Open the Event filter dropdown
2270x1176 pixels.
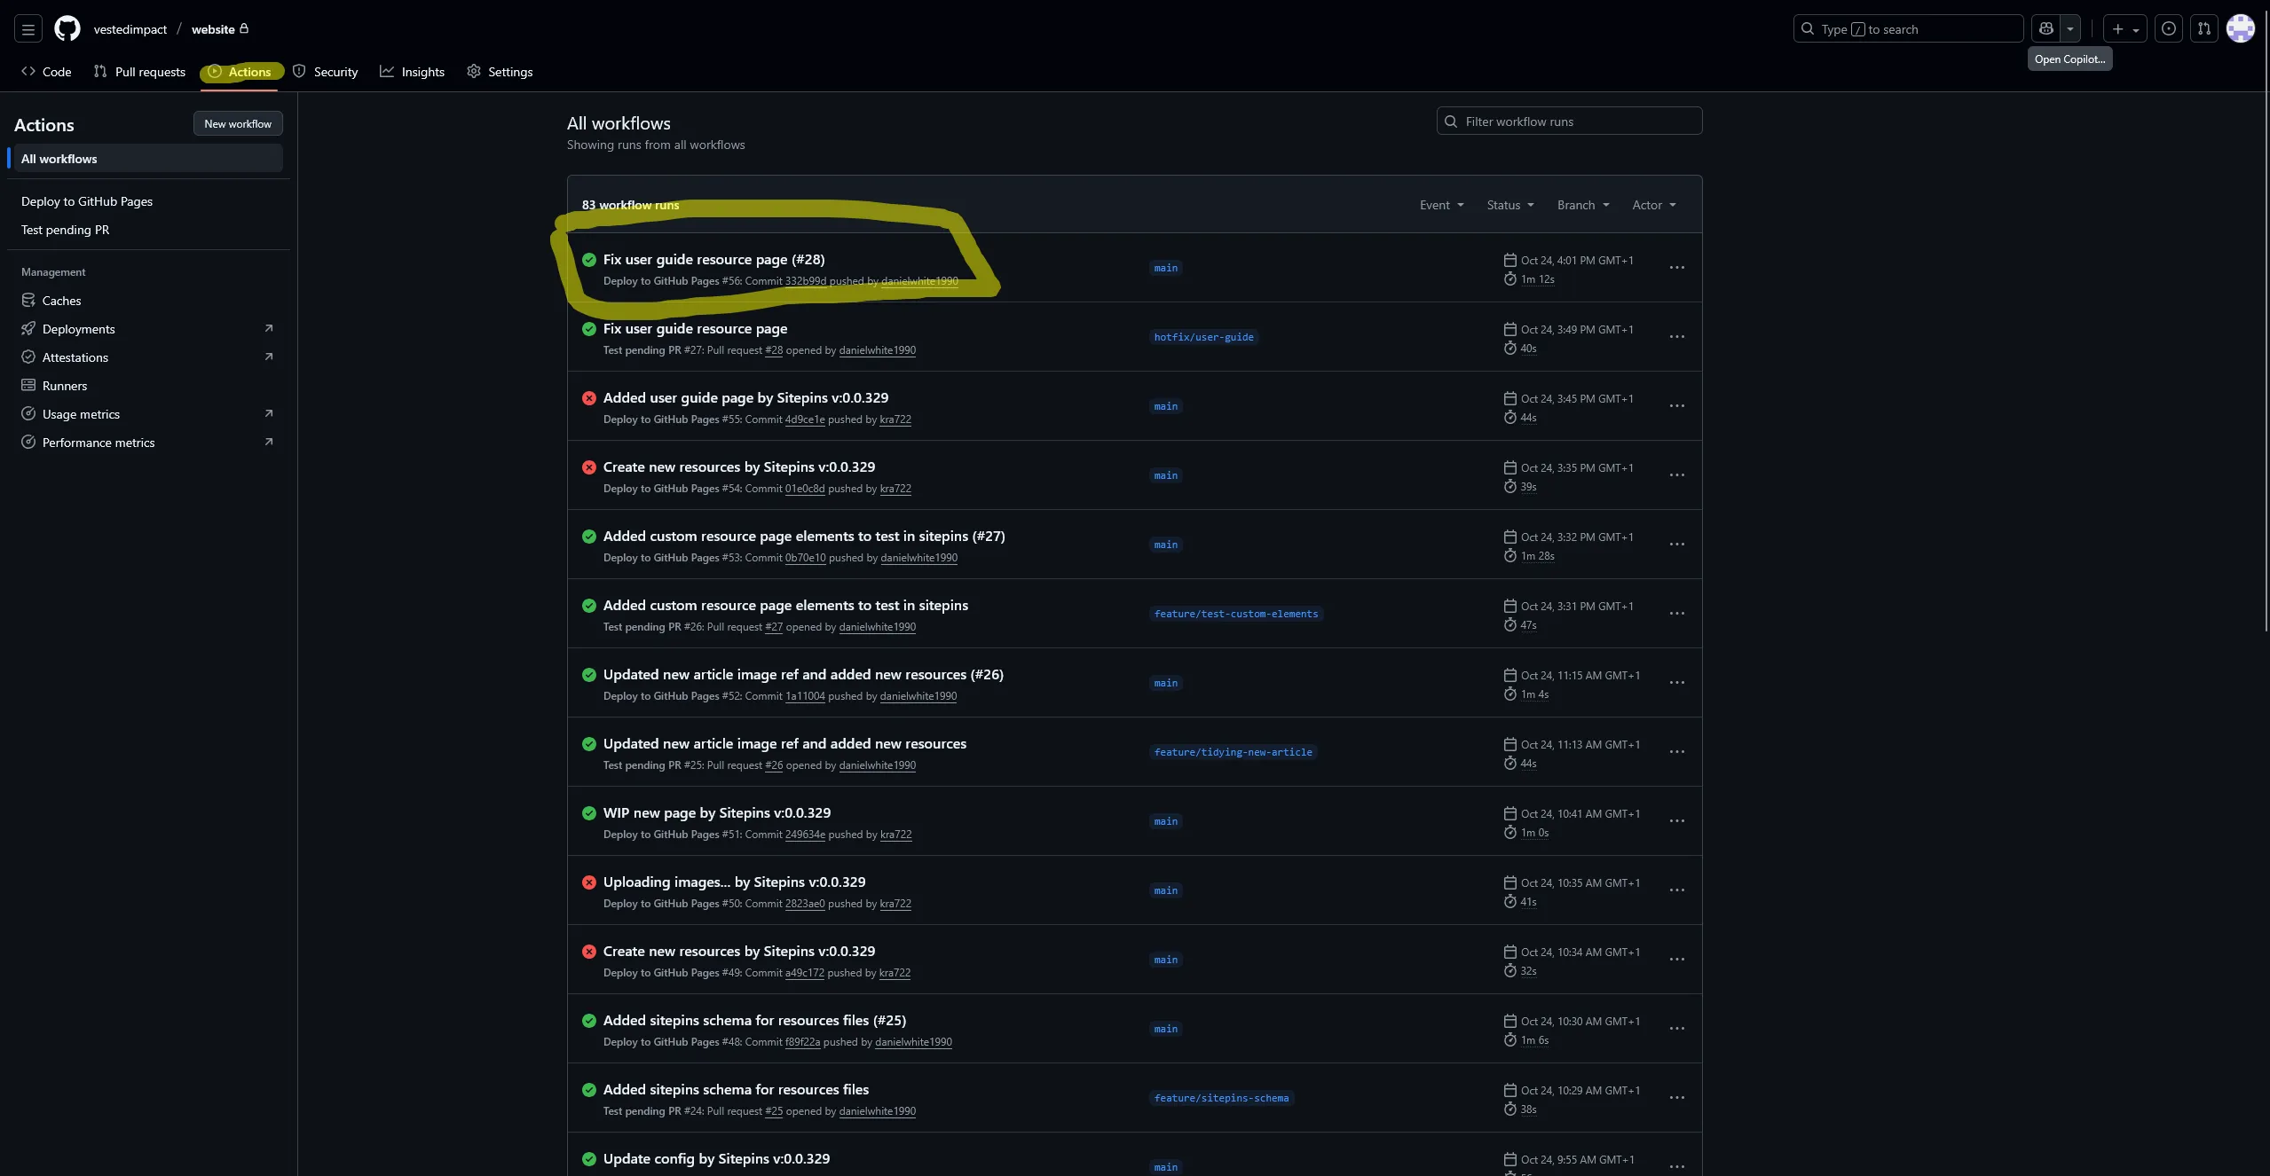click(x=1439, y=205)
